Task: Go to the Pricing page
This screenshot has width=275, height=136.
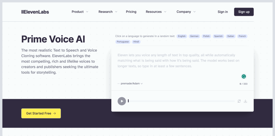Action: pos(131,12)
